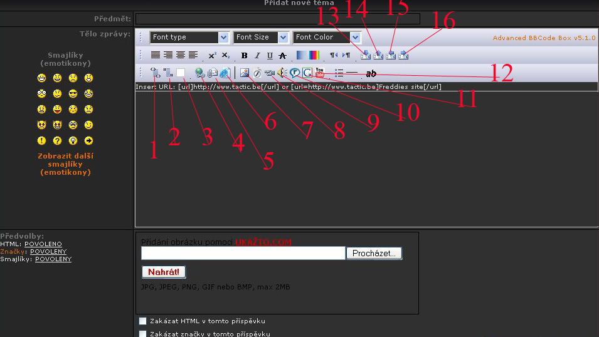The width and height of the screenshot is (599, 337).
Task: Insert a Flash object
Action: point(257,73)
